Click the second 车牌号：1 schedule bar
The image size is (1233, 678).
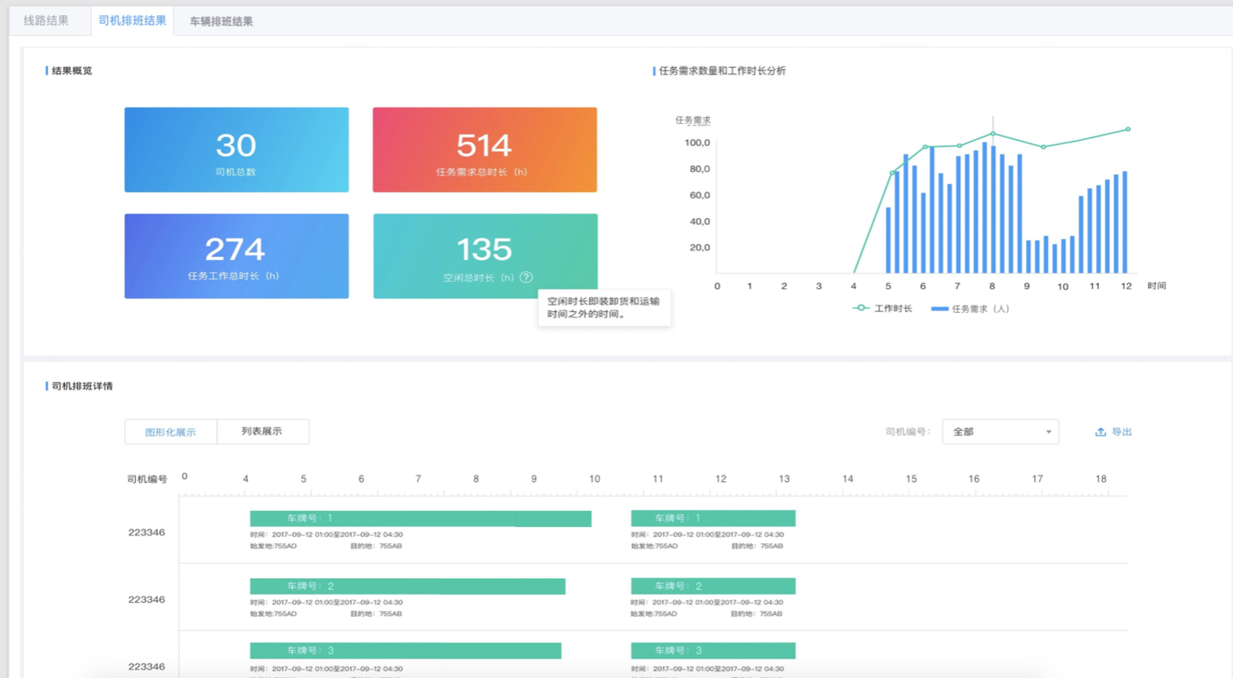[713, 519]
